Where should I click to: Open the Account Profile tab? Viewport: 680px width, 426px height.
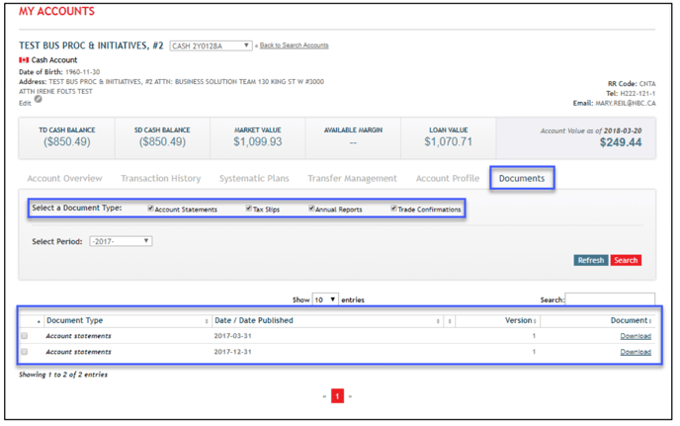pyautogui.click(x=448, y=179)
